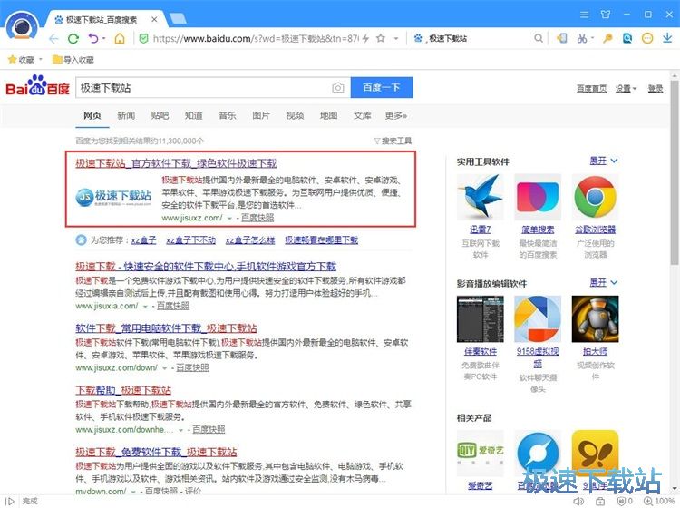Click zoom 100% icon in status bar
The image size is (680, 508).
[658, 501]
